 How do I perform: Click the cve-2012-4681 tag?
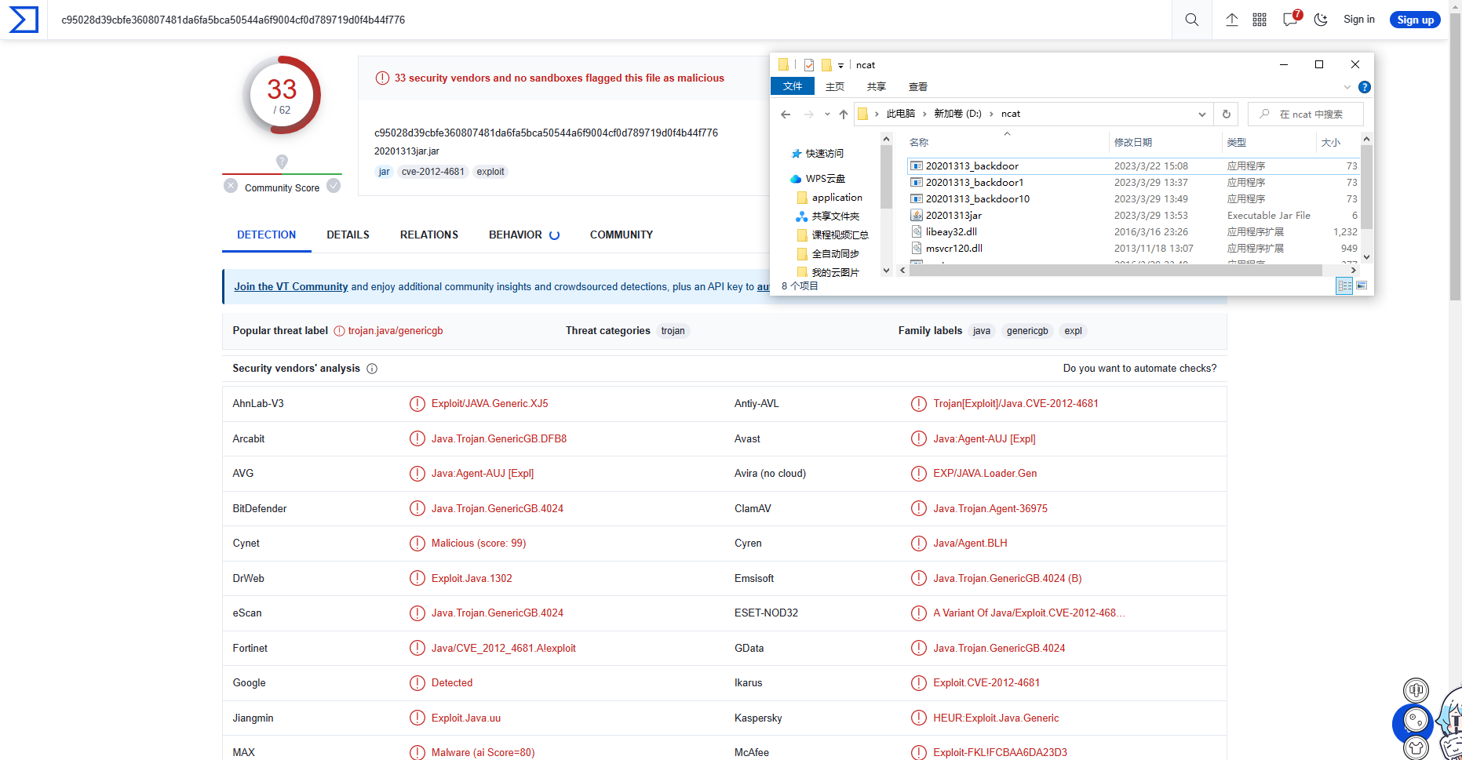pyautogui.click(x=433, y=172)
